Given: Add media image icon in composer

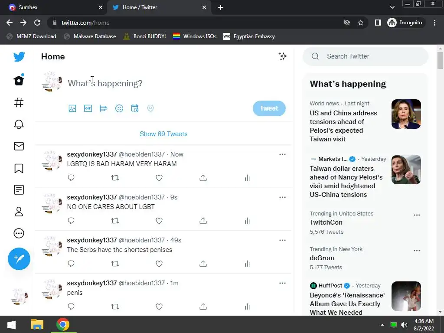Looking at the screenshot, I should click(72, 108).
